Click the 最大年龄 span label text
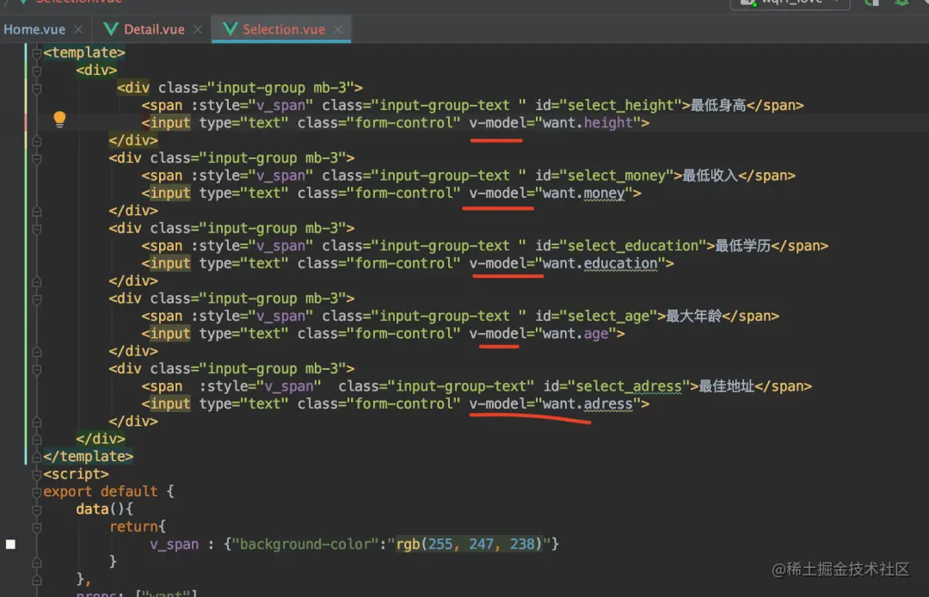Screen dimensions: 929x597 (694, 317)
